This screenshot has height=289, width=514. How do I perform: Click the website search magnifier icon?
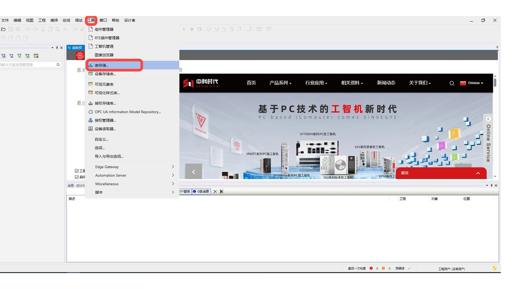coord(452,83)
